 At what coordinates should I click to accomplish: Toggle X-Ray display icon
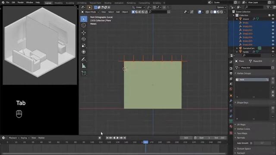pyautogui.click(x=207, y=12)
